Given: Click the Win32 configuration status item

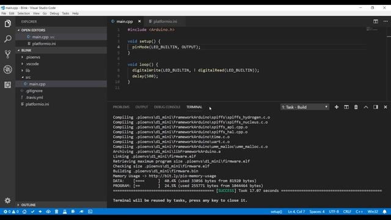Looking at the screenshot, I should click(373, 211).
